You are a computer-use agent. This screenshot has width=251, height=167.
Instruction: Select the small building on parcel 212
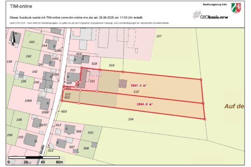(x=123, y=83)
